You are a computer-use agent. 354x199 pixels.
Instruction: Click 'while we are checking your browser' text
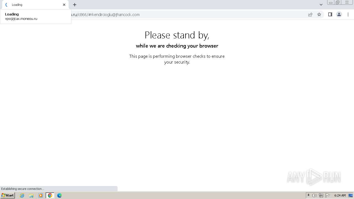click(177, 46)
